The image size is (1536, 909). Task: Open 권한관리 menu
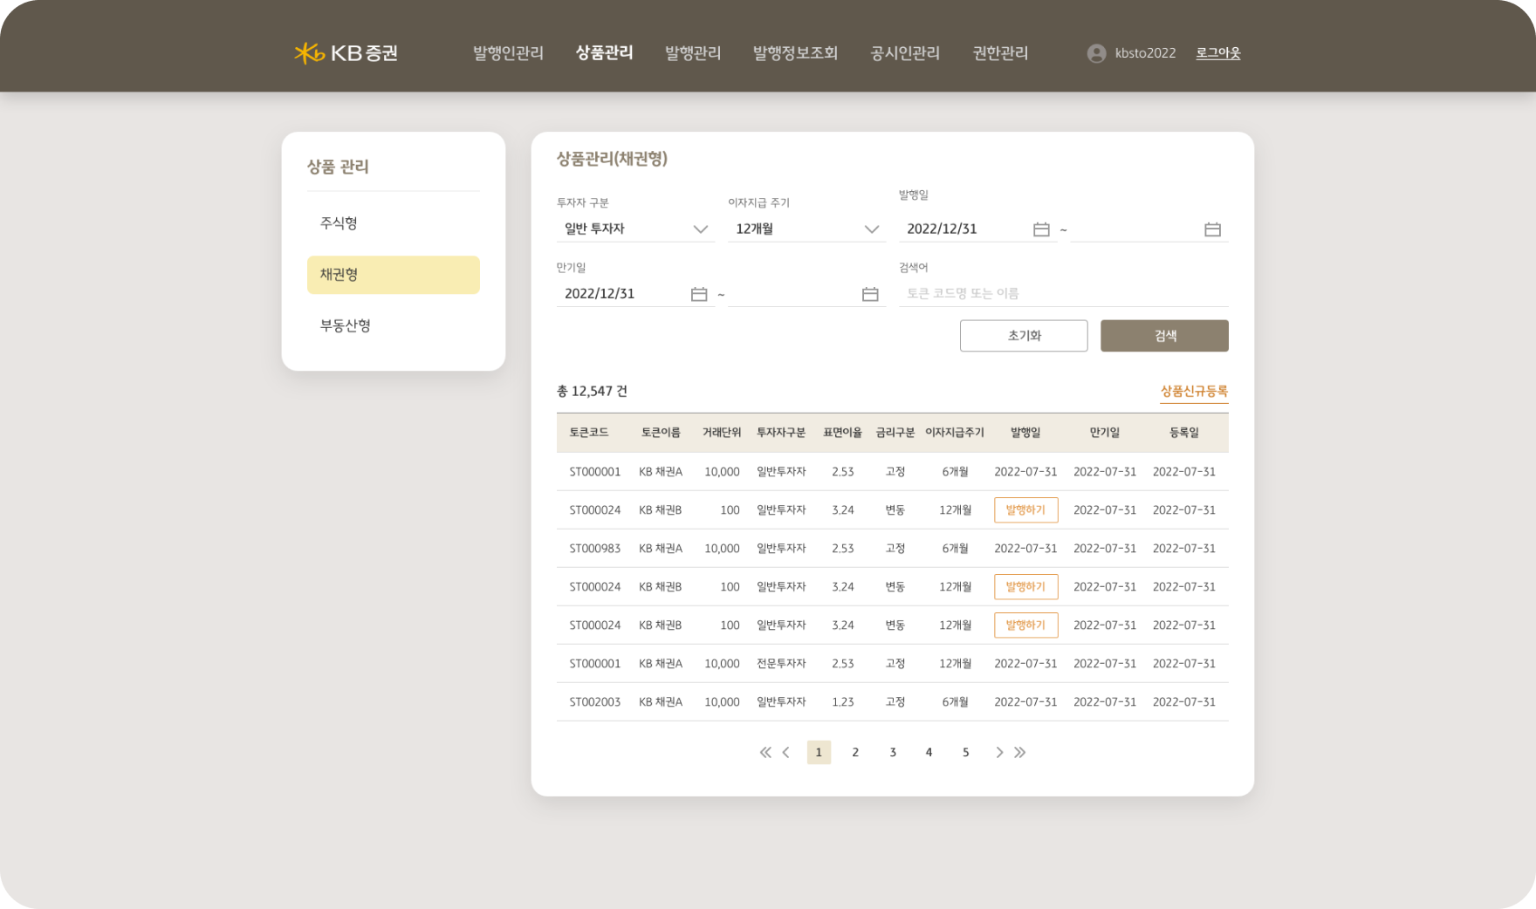pos(1000,53)
